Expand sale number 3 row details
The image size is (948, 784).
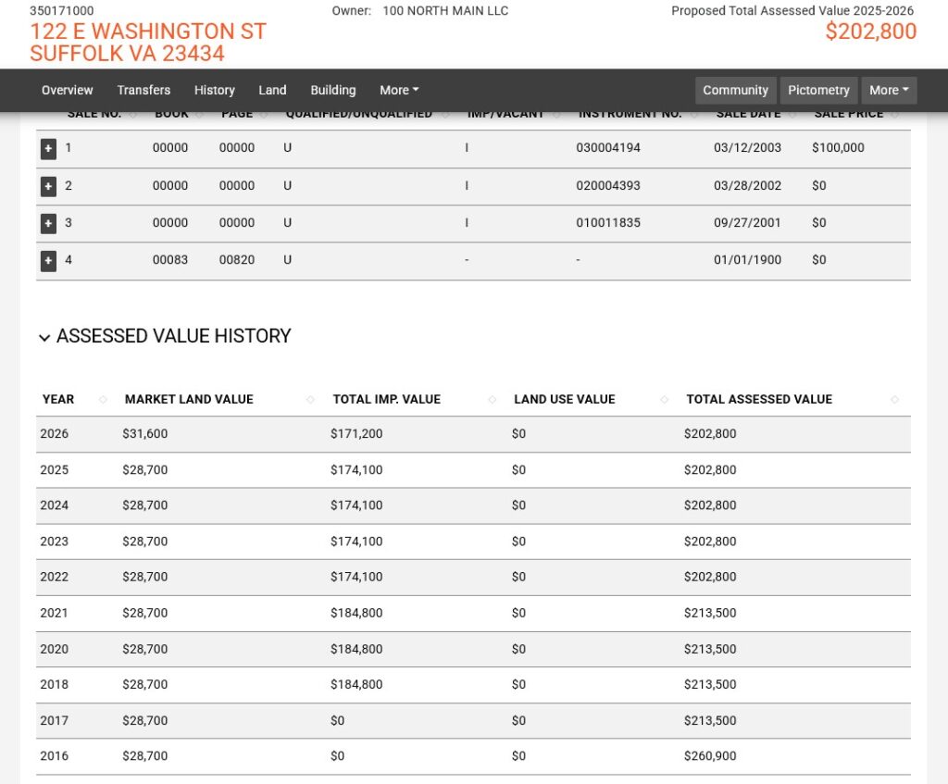[48, 223]
